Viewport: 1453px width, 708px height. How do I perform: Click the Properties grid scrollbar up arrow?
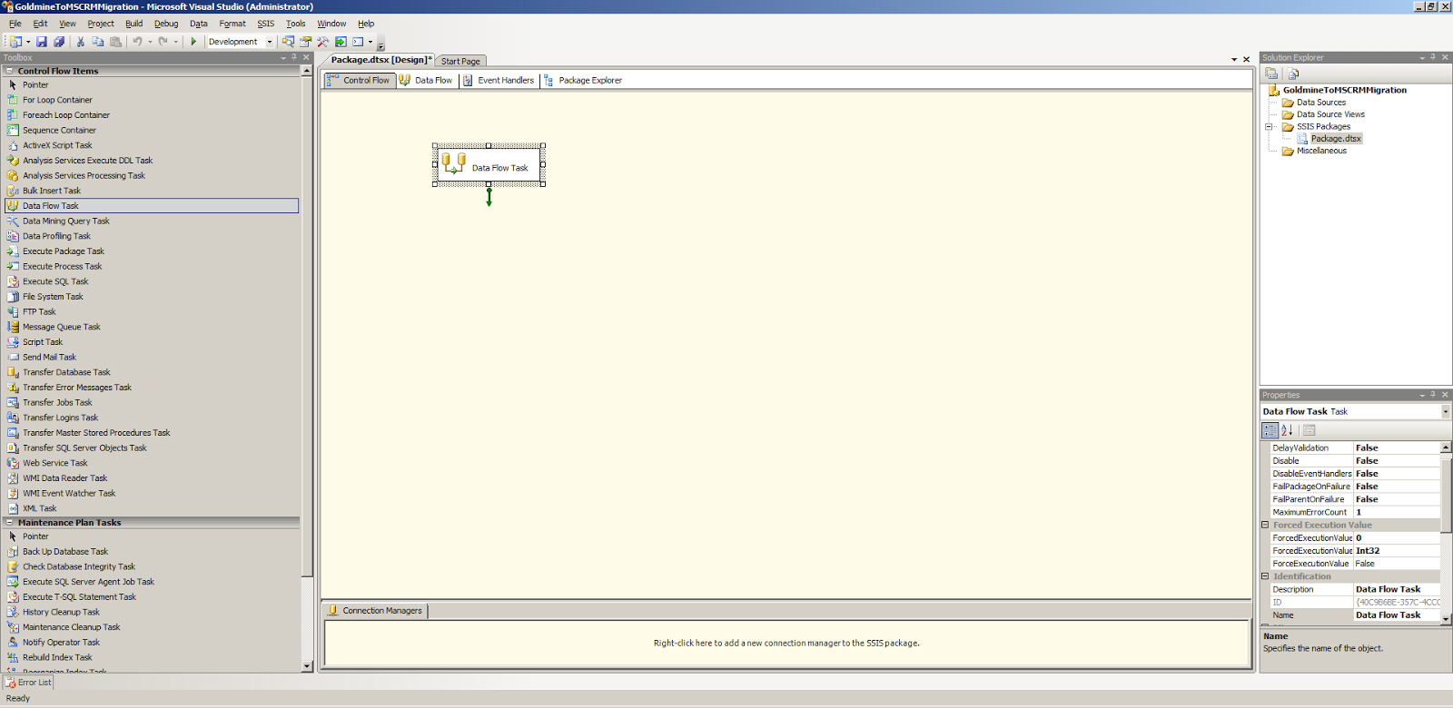pyautogui.click(x=1446, y=447)
